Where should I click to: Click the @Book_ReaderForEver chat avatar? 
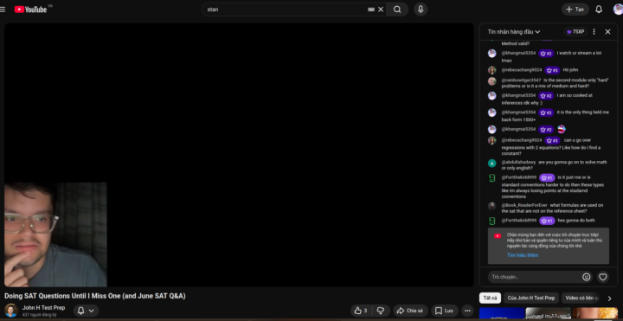click(x=491, y=206)
